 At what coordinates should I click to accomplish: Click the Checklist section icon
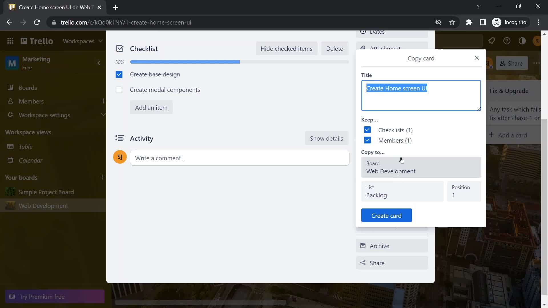(120, 48)
